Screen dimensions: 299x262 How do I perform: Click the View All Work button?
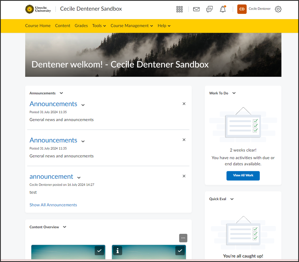pos(243,176)
